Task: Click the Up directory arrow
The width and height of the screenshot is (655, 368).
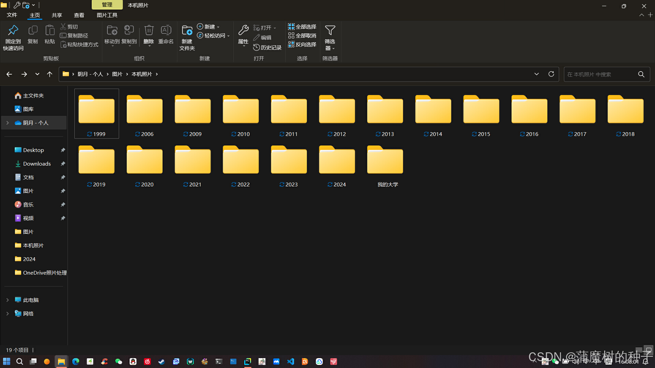Action: coord(49,74)
